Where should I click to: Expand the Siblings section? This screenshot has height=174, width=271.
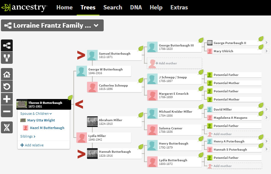click(28, 137)
